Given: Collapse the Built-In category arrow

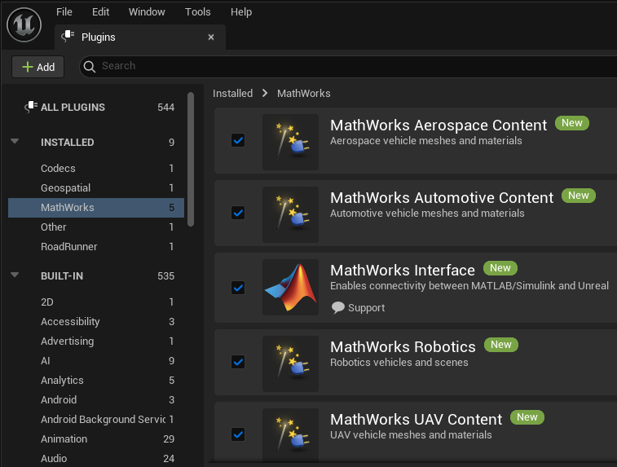Looking at the screenshot, I should tap(15, 275).
